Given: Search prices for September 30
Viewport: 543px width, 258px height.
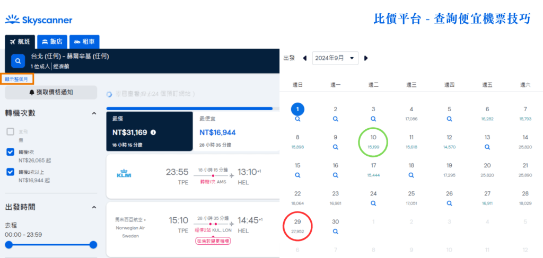Looking at the screenshot, I should (335, 232).
